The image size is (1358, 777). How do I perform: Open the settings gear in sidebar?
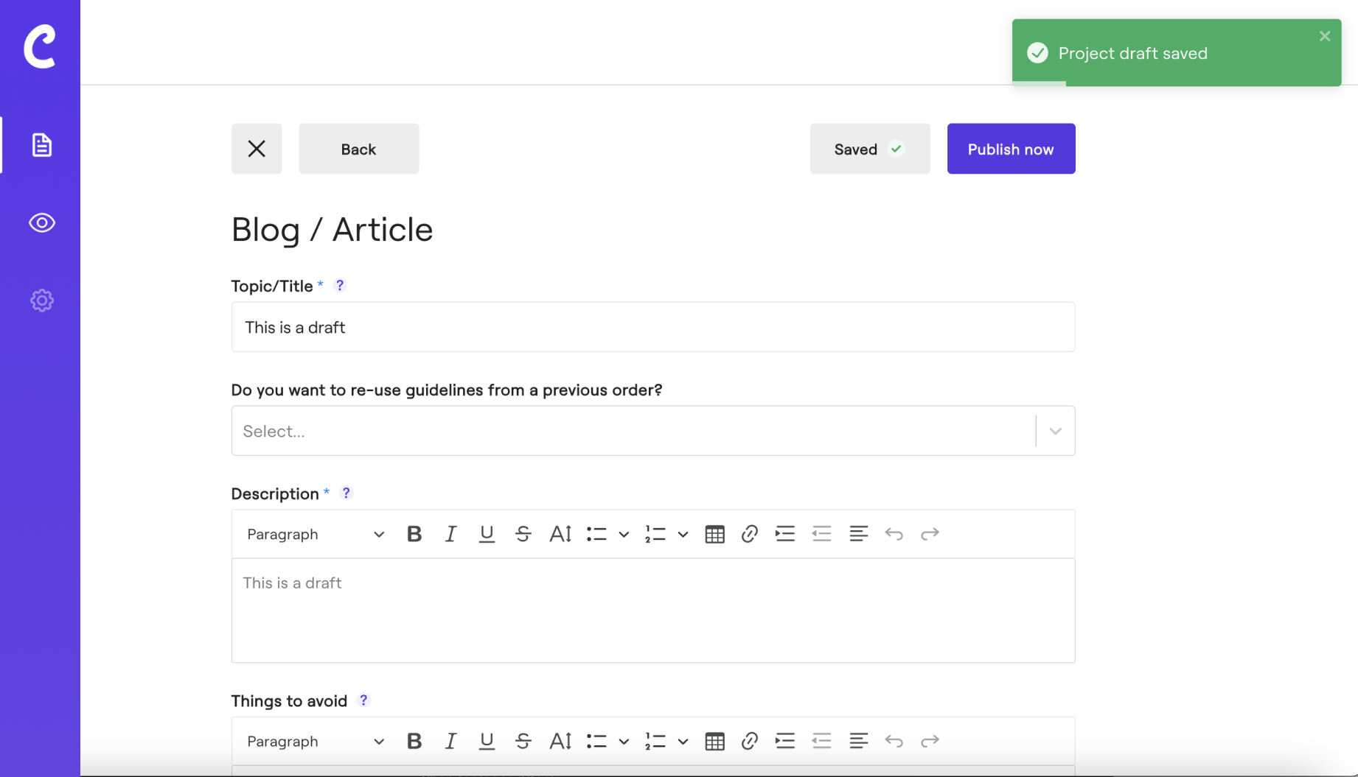pos(41,300)
